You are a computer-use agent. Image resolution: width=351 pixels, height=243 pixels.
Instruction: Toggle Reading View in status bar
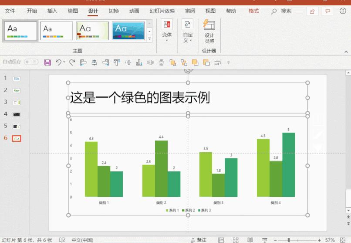tap(250, 240)
